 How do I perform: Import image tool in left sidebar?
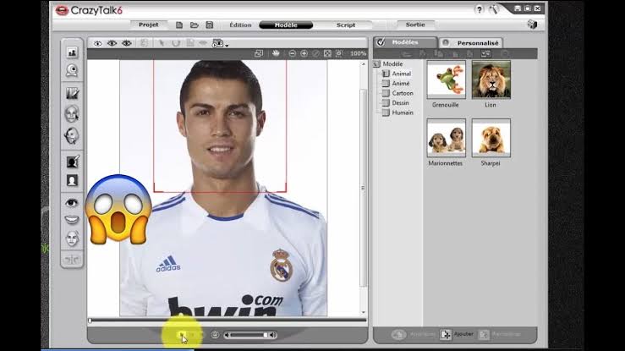[72, 52]
